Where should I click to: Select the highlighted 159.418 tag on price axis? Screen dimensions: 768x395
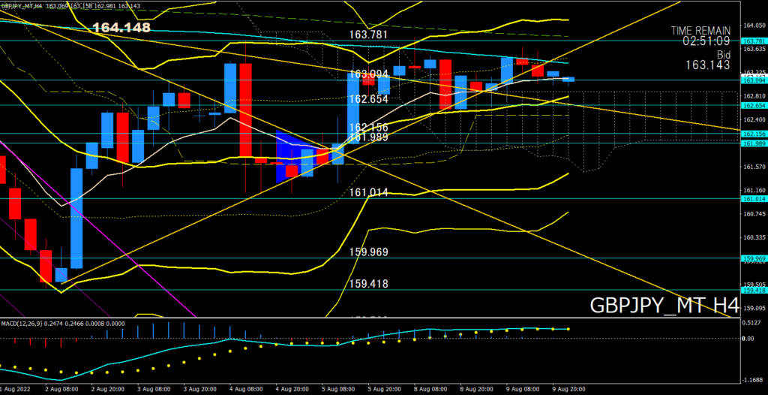click(x=754, y=290)
